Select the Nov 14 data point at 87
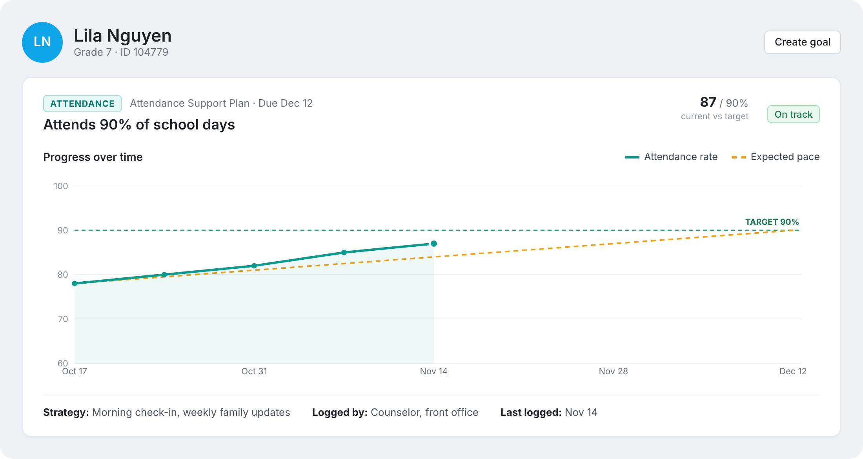 [x=434, y=244]
